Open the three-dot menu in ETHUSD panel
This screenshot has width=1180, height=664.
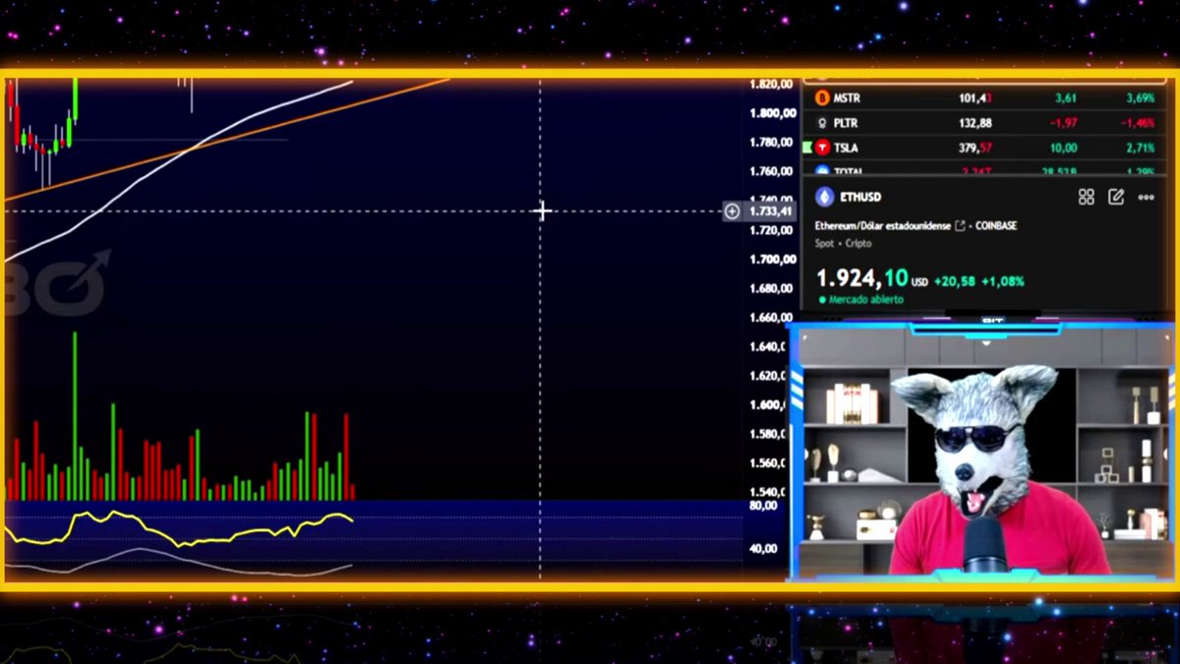click(1147, 197)
